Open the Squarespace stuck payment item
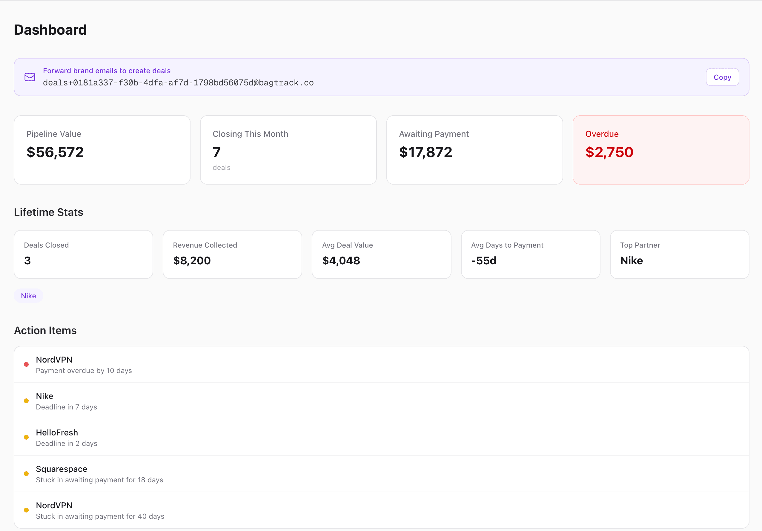 pyautogui.click(x=381, y=474)
